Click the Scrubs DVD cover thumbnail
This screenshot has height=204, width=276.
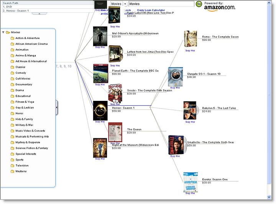(x=115, y=93)
